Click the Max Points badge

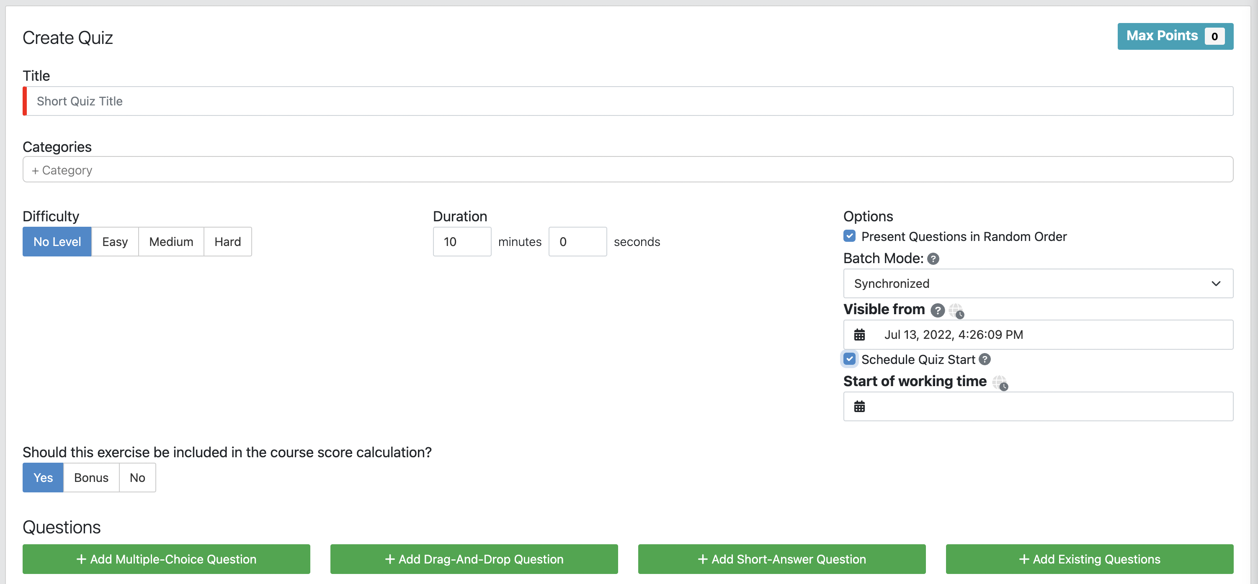pyautogui.click(x=1175, y=36)
